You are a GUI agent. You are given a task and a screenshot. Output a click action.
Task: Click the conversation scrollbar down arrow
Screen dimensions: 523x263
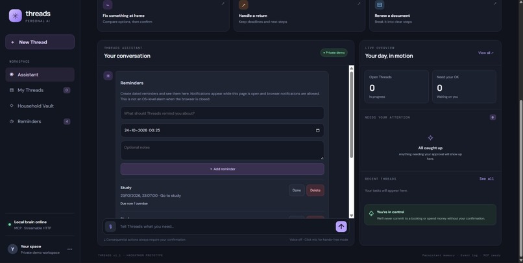click(351, 216)
